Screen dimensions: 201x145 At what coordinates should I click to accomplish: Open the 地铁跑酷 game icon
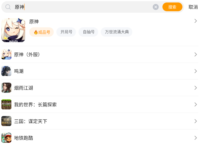pyautogui.click(x=6, y=138)
